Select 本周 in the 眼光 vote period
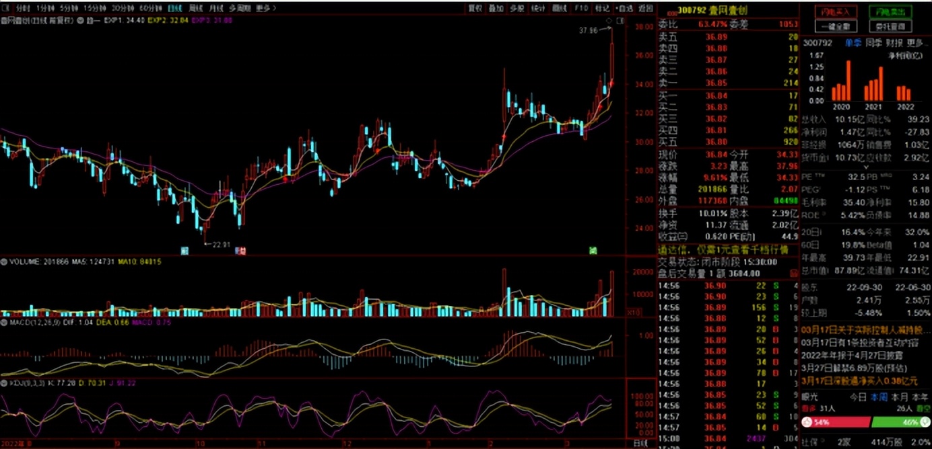The width and height of the screenshot is (932, 449). coord(878,397)
